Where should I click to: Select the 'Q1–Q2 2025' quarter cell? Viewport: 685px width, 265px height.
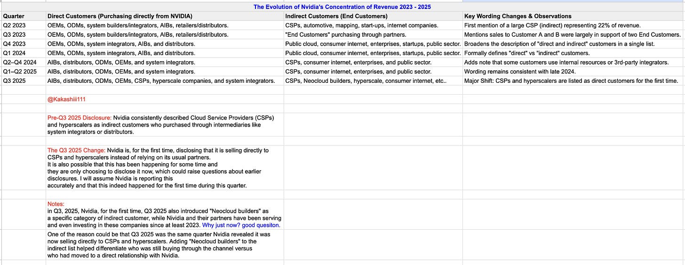[x=24, y=72]
